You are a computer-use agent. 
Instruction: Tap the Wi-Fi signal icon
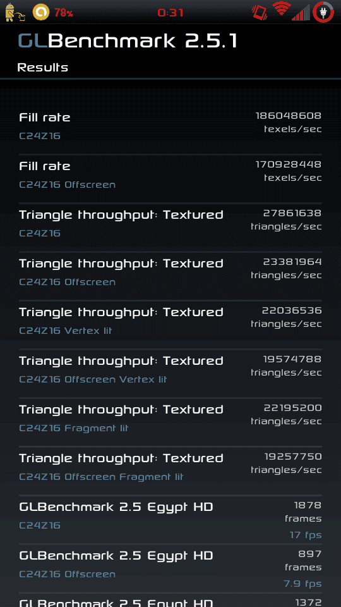click(282, 10)
